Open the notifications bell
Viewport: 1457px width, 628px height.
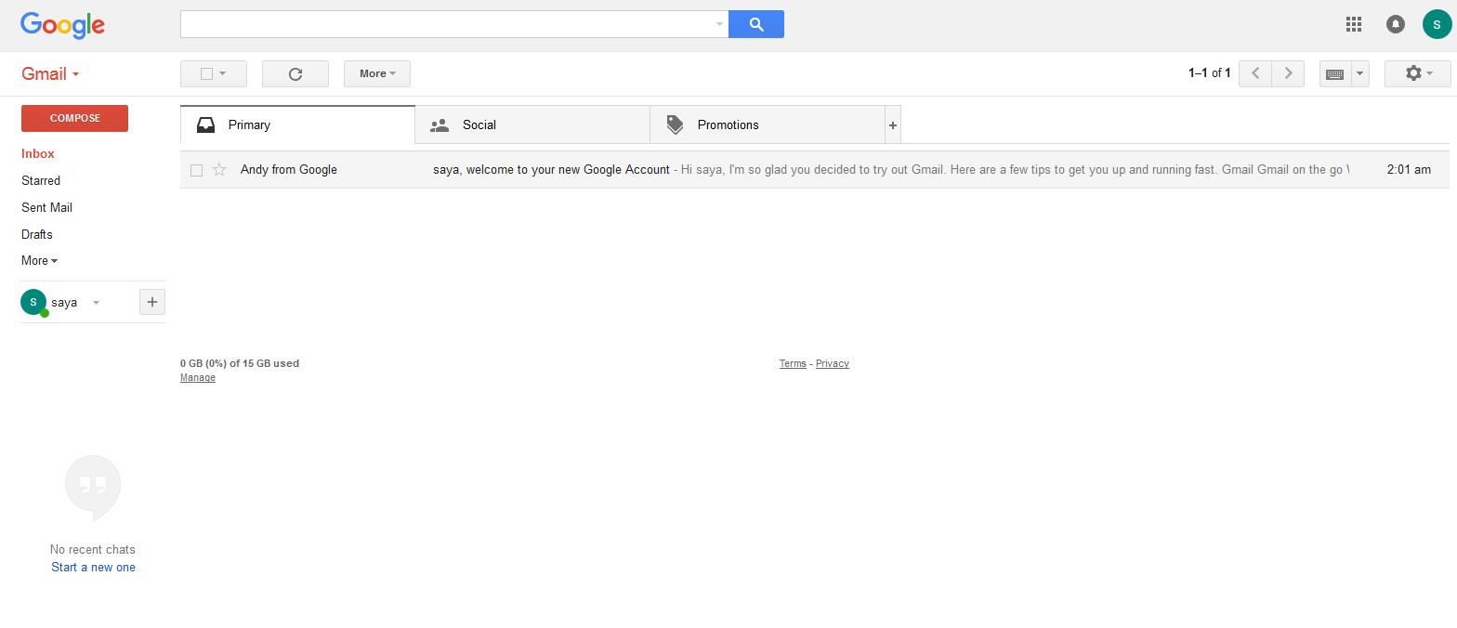click(1396, 24)
